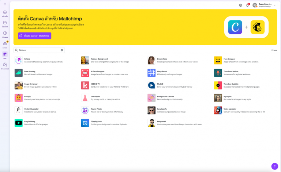Viewport: 281px width, 172px height.
Task: Click 'Create personalized faces that reflect your vision'
Action: (x=177, y=62)
